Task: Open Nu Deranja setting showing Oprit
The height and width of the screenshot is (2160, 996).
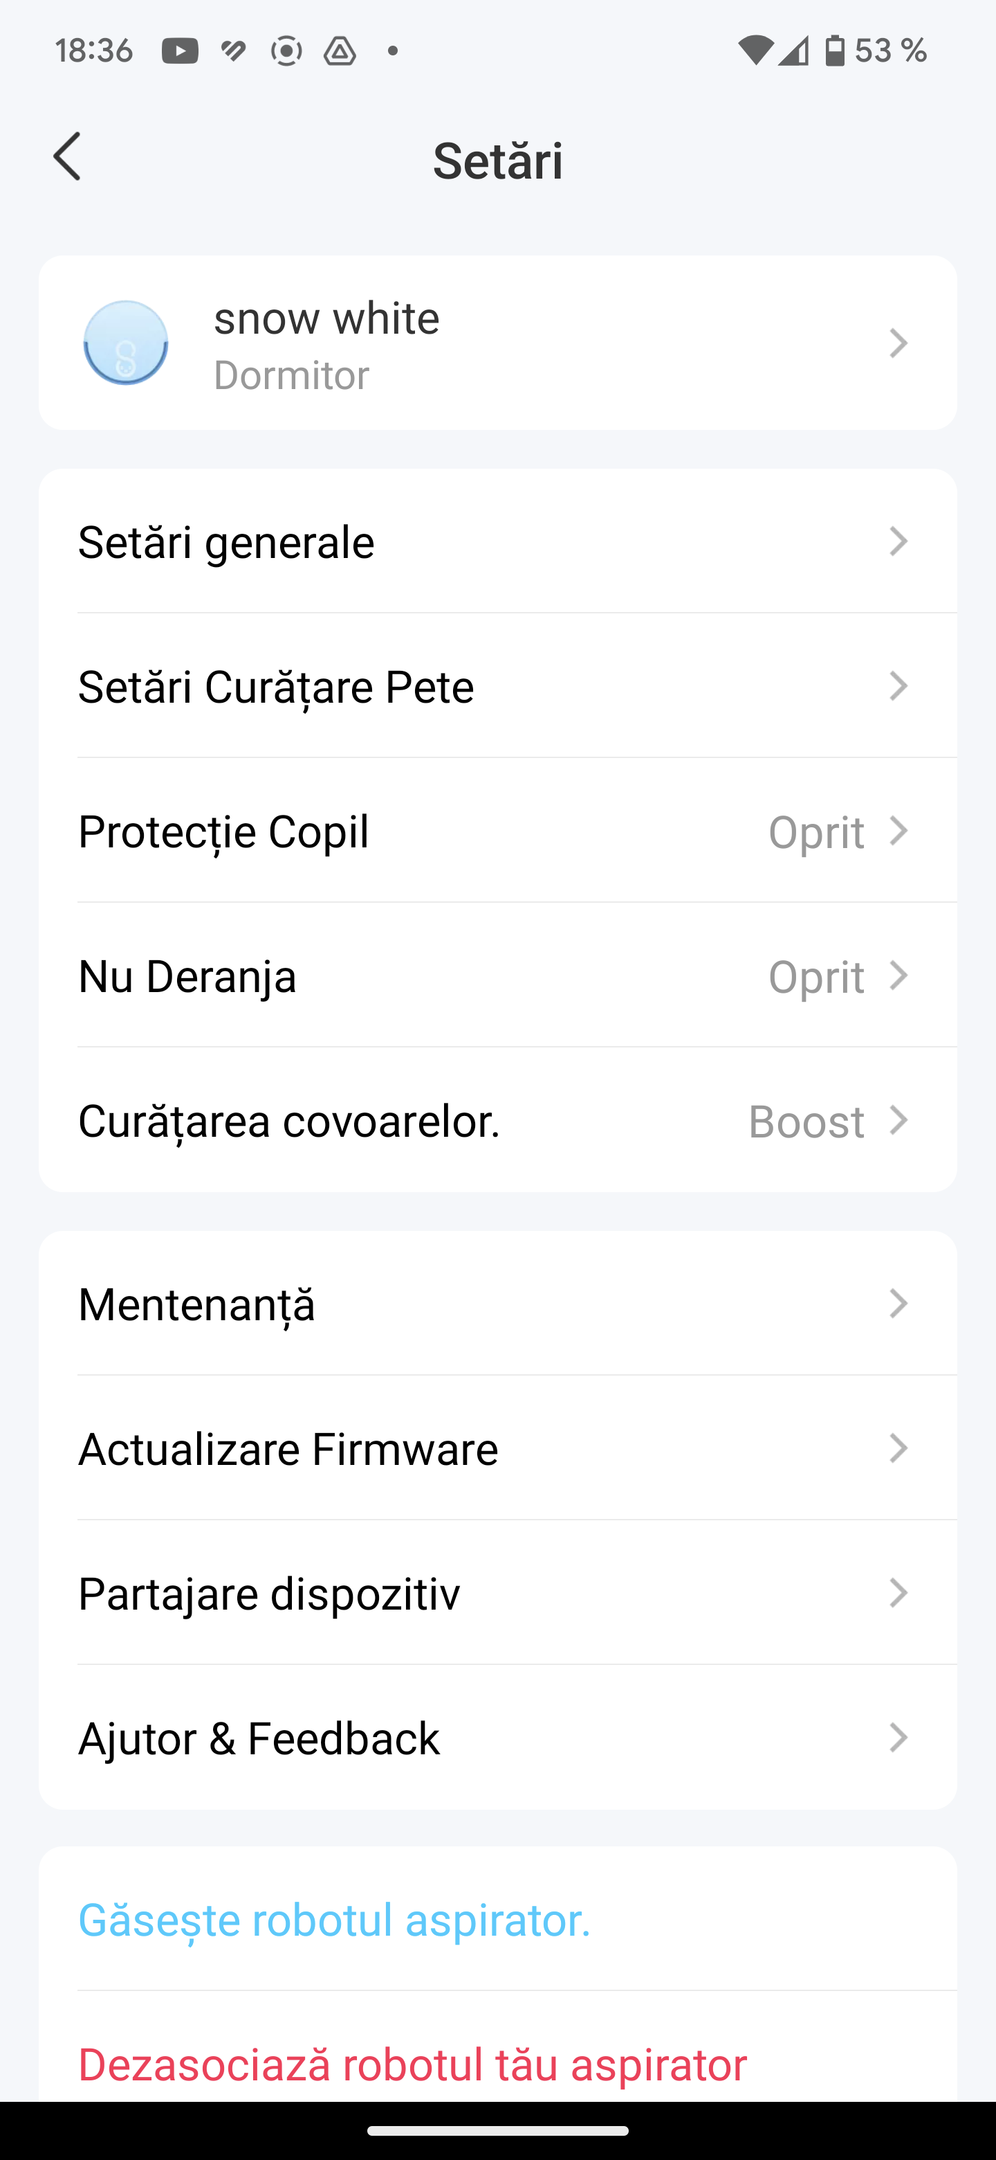Action: (497, 976)
